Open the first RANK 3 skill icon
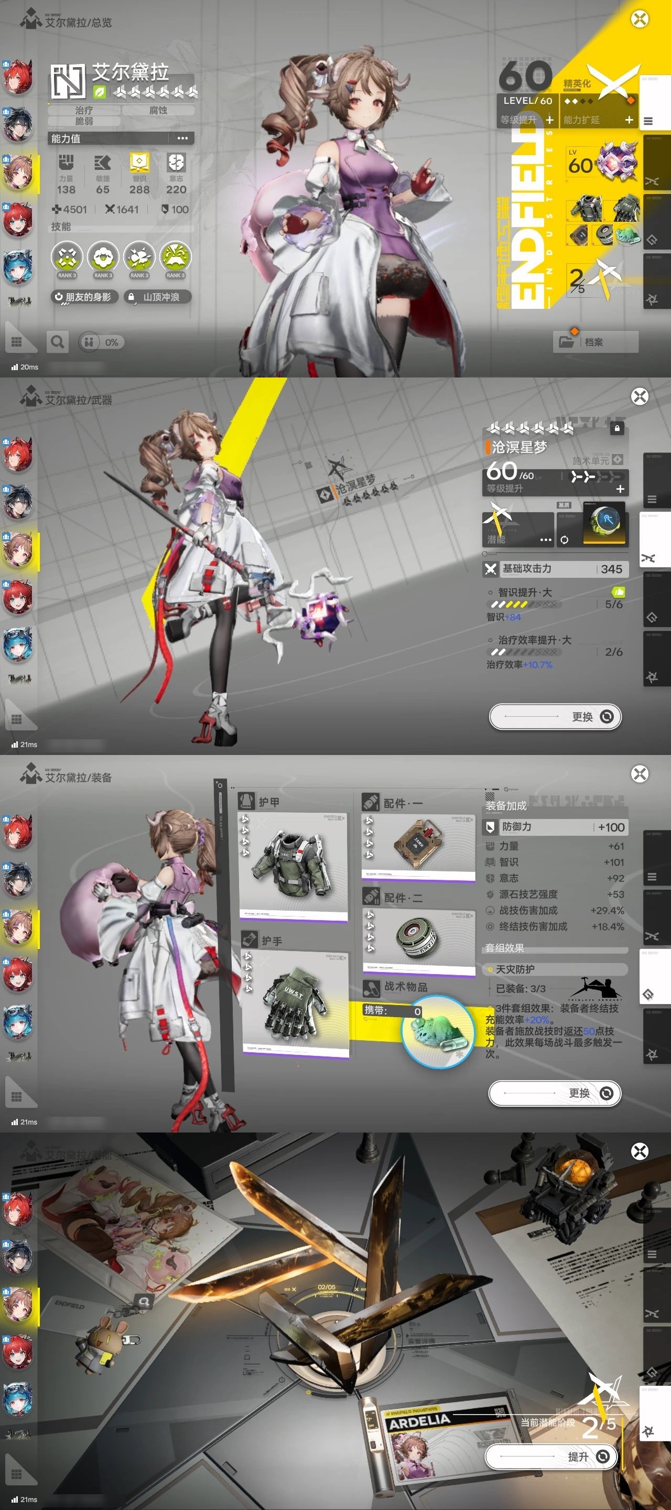The width and height of the screenshot is (671, 1510). 67,258
